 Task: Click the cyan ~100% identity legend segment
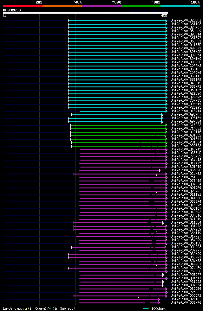click(180, 6)
